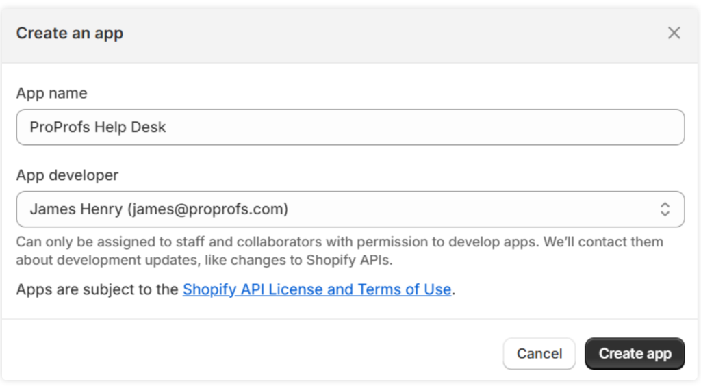Click the up-down selector arrows icon
This screenshot has width=701, height=386.
pos(665,209)
